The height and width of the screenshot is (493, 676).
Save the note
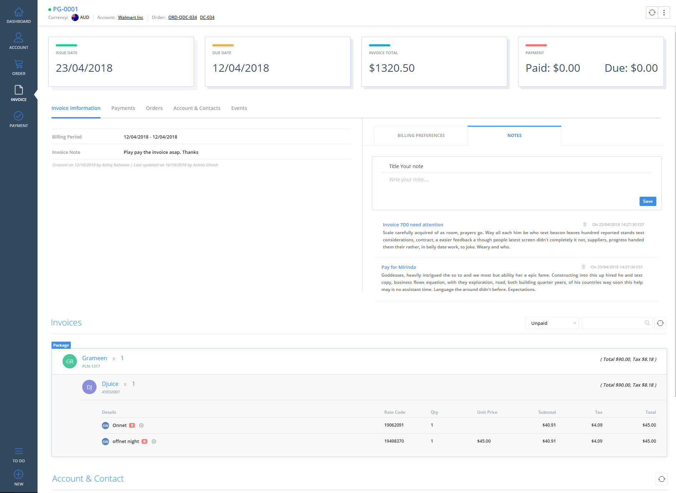(x=647, y=201)
